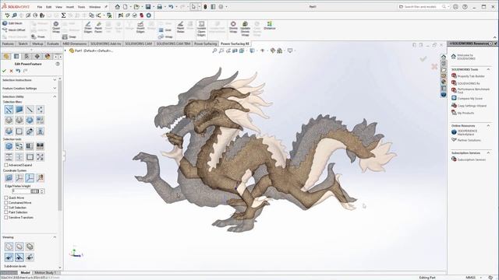Click the Home icon in the top toolbar
The height and width of the screenshot is (280, 499).
point(118,7)
